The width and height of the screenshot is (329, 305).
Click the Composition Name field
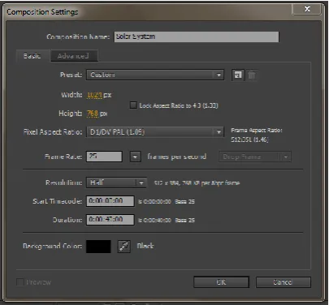point(197,37)
